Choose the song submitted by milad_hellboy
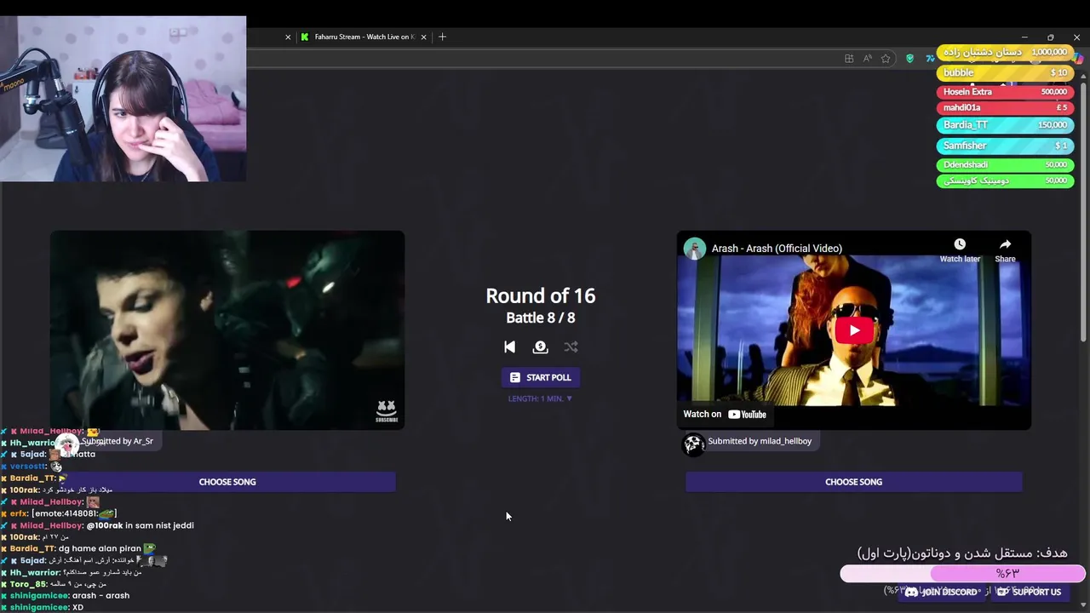 (853, 482)
